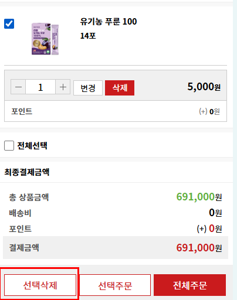Select the 배송비 0원 value

coord(215,213)
